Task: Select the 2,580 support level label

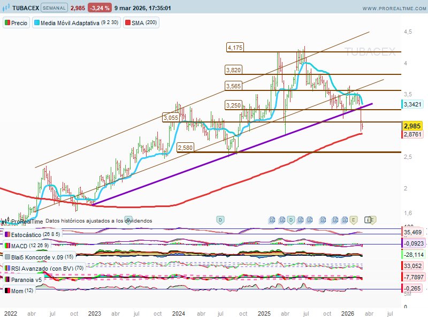Action: [185, 148]
